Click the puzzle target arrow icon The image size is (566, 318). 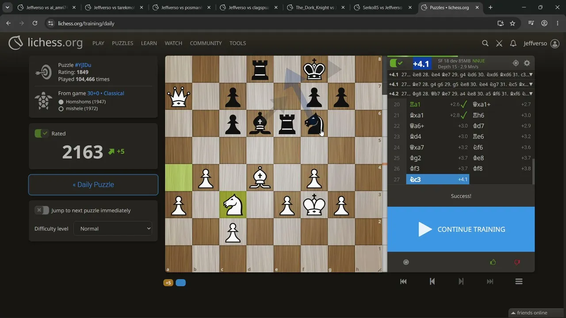44,72
